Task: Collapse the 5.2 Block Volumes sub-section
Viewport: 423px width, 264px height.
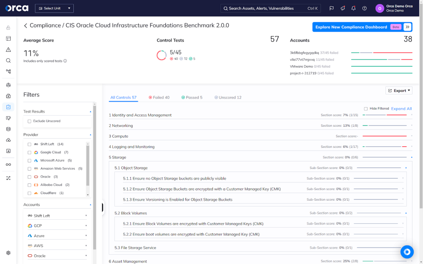Action: click(x=406, y=213)
